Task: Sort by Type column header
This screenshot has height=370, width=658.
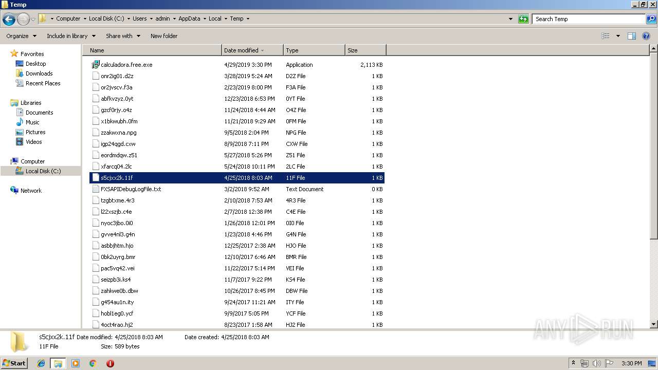Action: (314, 50)
